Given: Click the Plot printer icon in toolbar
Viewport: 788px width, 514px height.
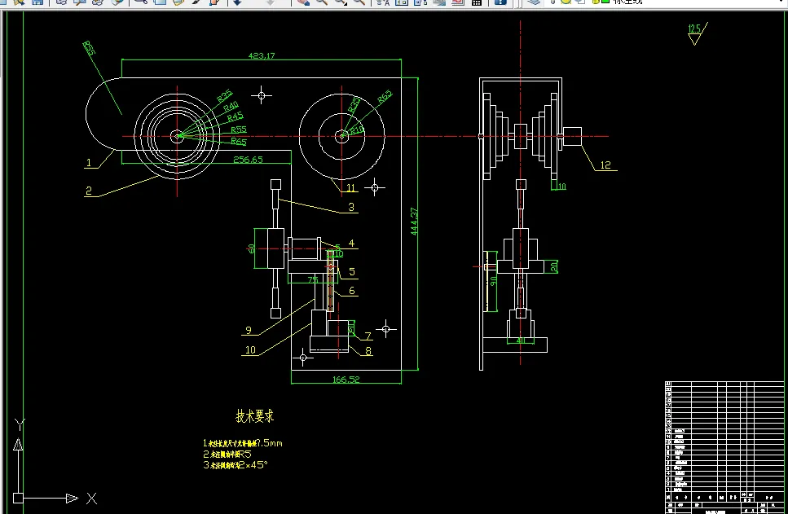Looking at the screenshot, I should tap(61, 2).
